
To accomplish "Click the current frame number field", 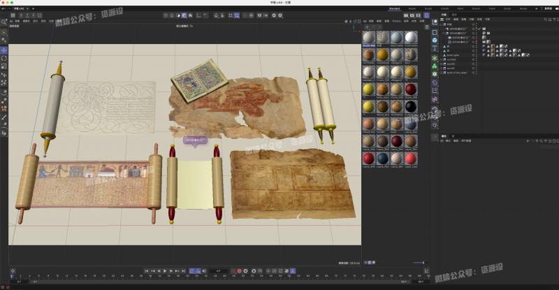I will click(x=218, y=270).
